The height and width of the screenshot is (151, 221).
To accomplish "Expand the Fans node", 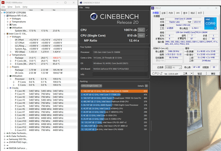I will [x=8, y=25].
